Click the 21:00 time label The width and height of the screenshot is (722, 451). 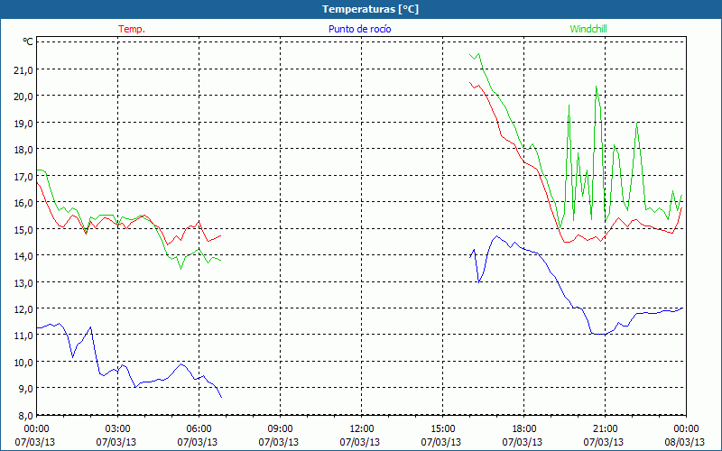(x=605, y=429)
